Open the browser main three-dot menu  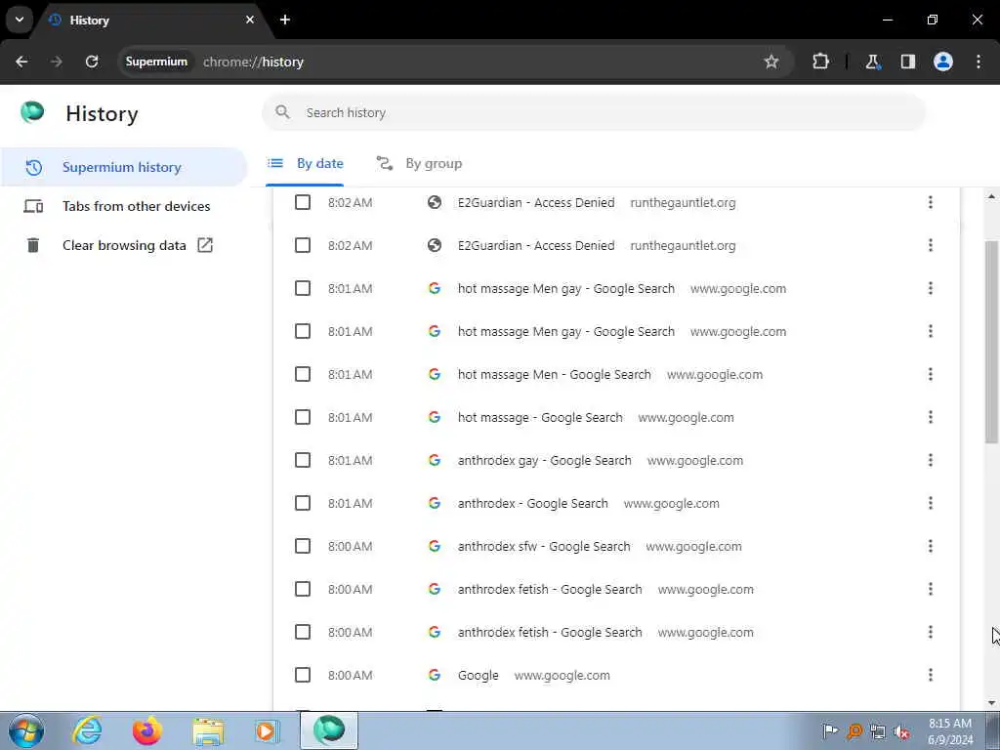[x=979, y=62]
